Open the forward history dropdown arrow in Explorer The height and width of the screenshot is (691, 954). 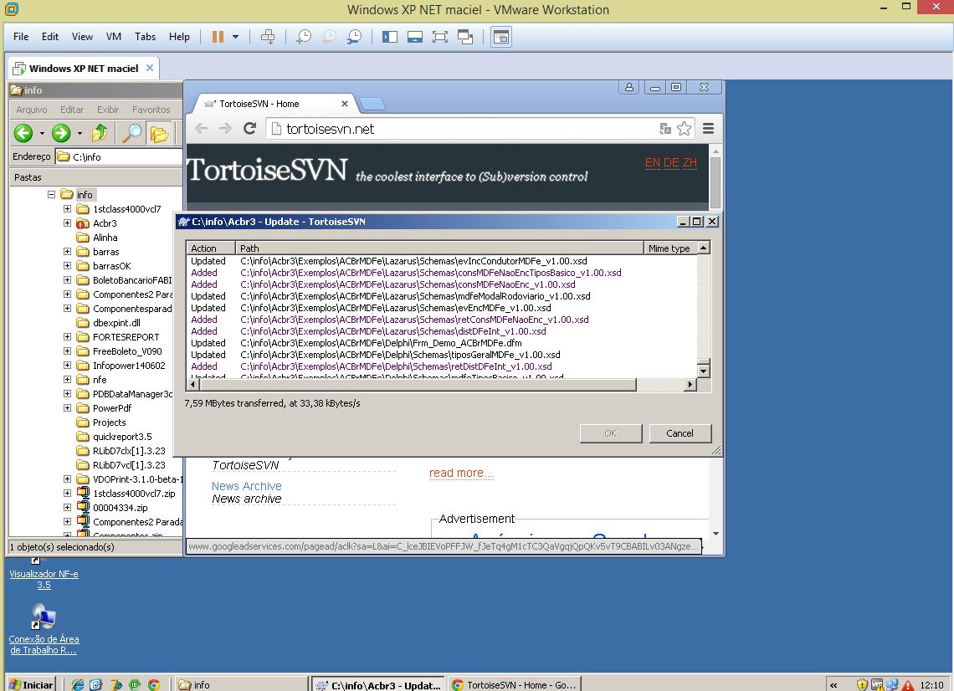79,133
